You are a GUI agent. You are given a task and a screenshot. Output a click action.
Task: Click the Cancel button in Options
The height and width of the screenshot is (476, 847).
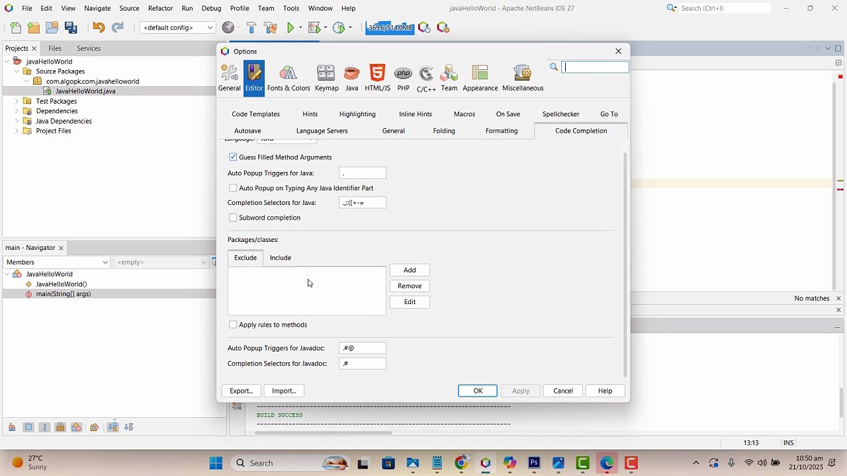pyautogui.click(x=563, y=391)
